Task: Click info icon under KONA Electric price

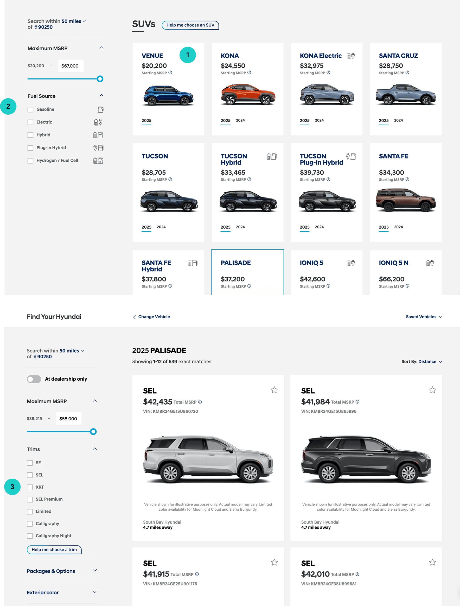Action: click(328, 73)
